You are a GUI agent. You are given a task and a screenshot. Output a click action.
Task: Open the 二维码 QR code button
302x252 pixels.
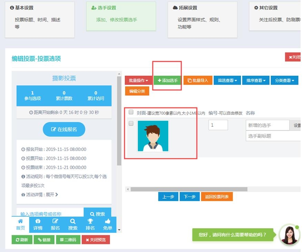[x=68, y=240]
